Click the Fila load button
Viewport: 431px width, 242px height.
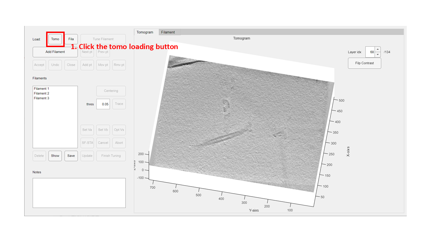[x=71, y=39]
